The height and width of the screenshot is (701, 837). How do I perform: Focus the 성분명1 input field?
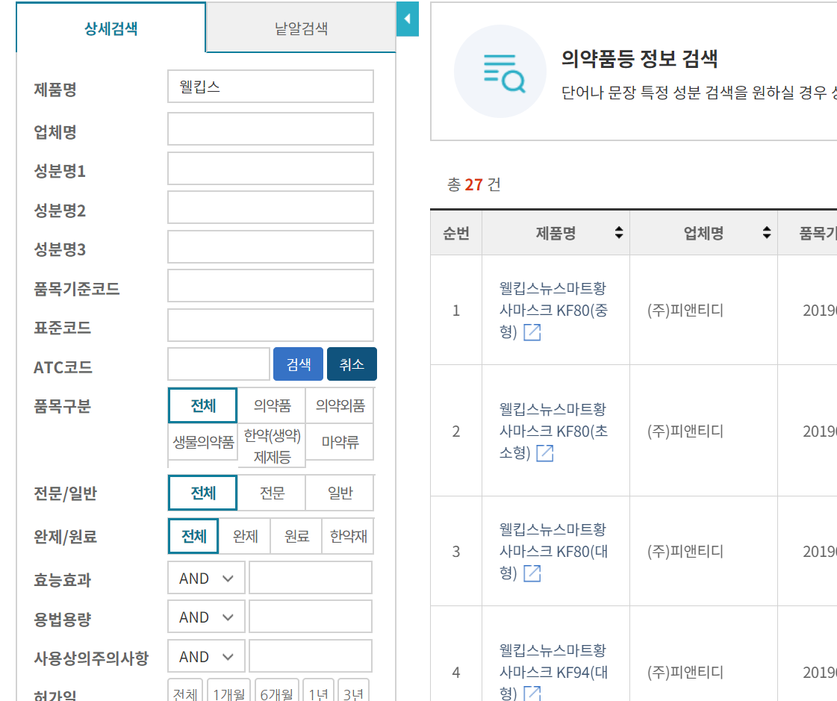pyautogui.click(x=270, y=168)
